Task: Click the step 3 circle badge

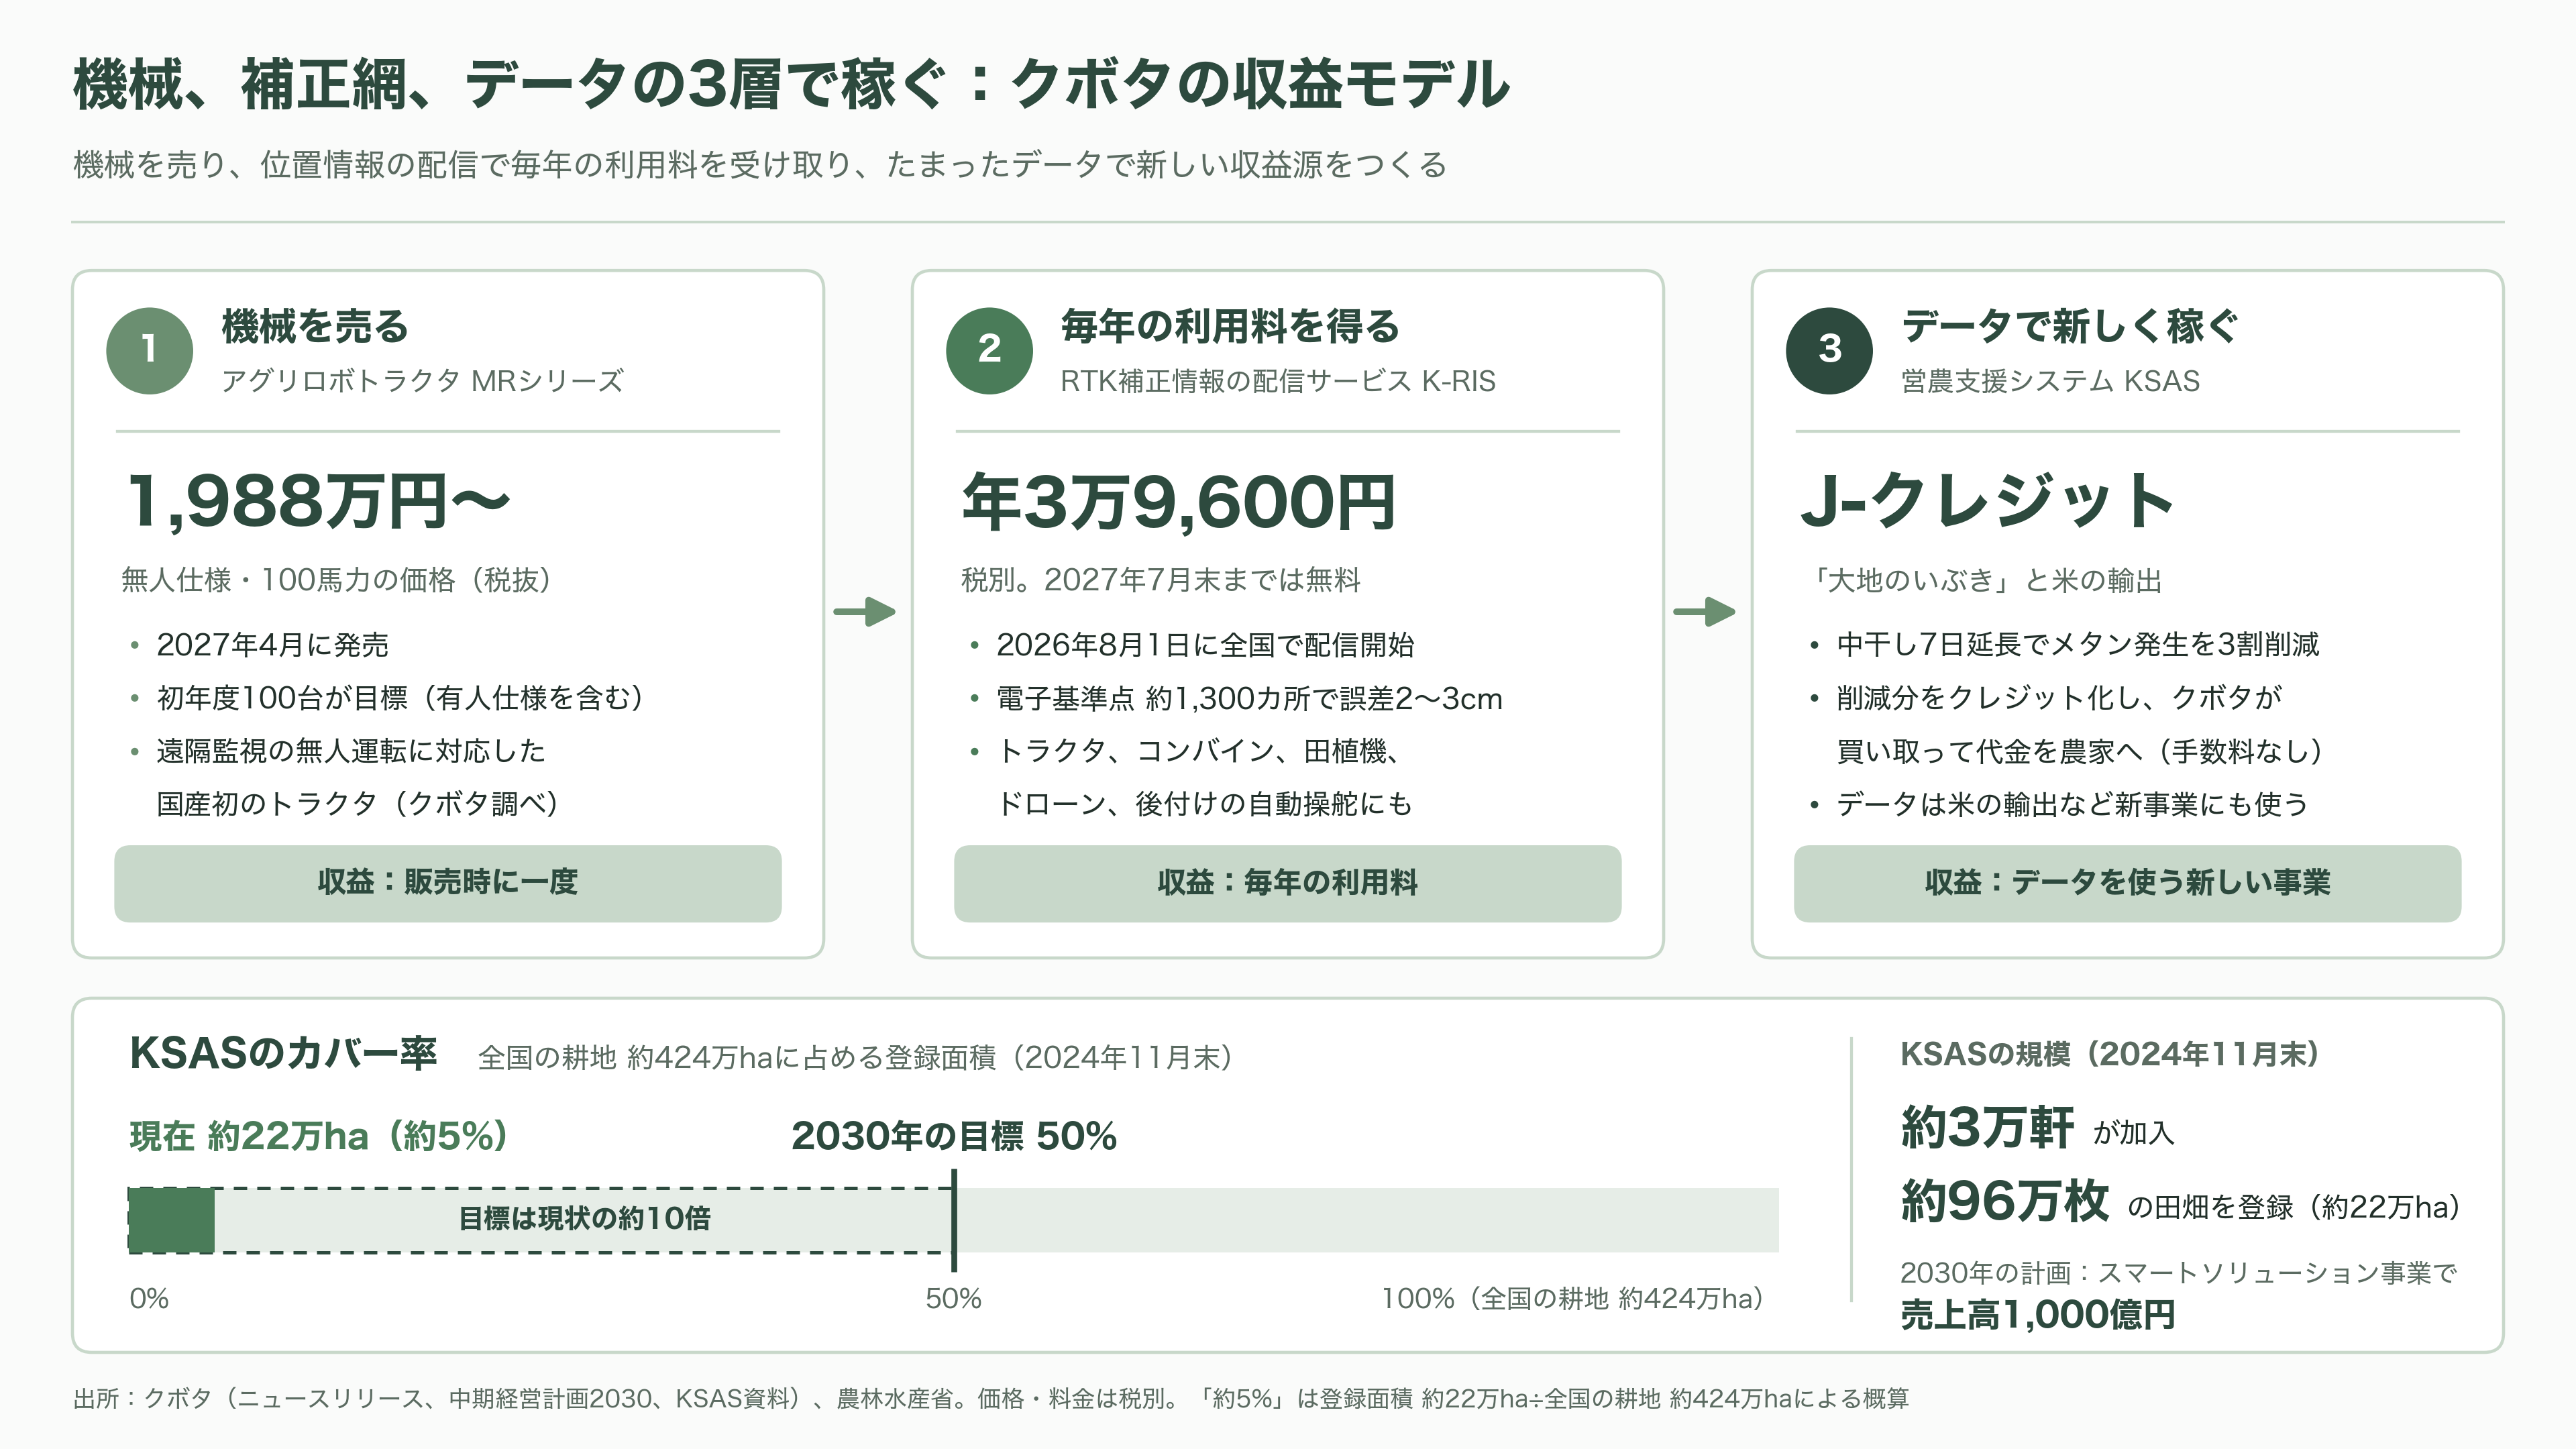Action: [x=1829, y=350]
